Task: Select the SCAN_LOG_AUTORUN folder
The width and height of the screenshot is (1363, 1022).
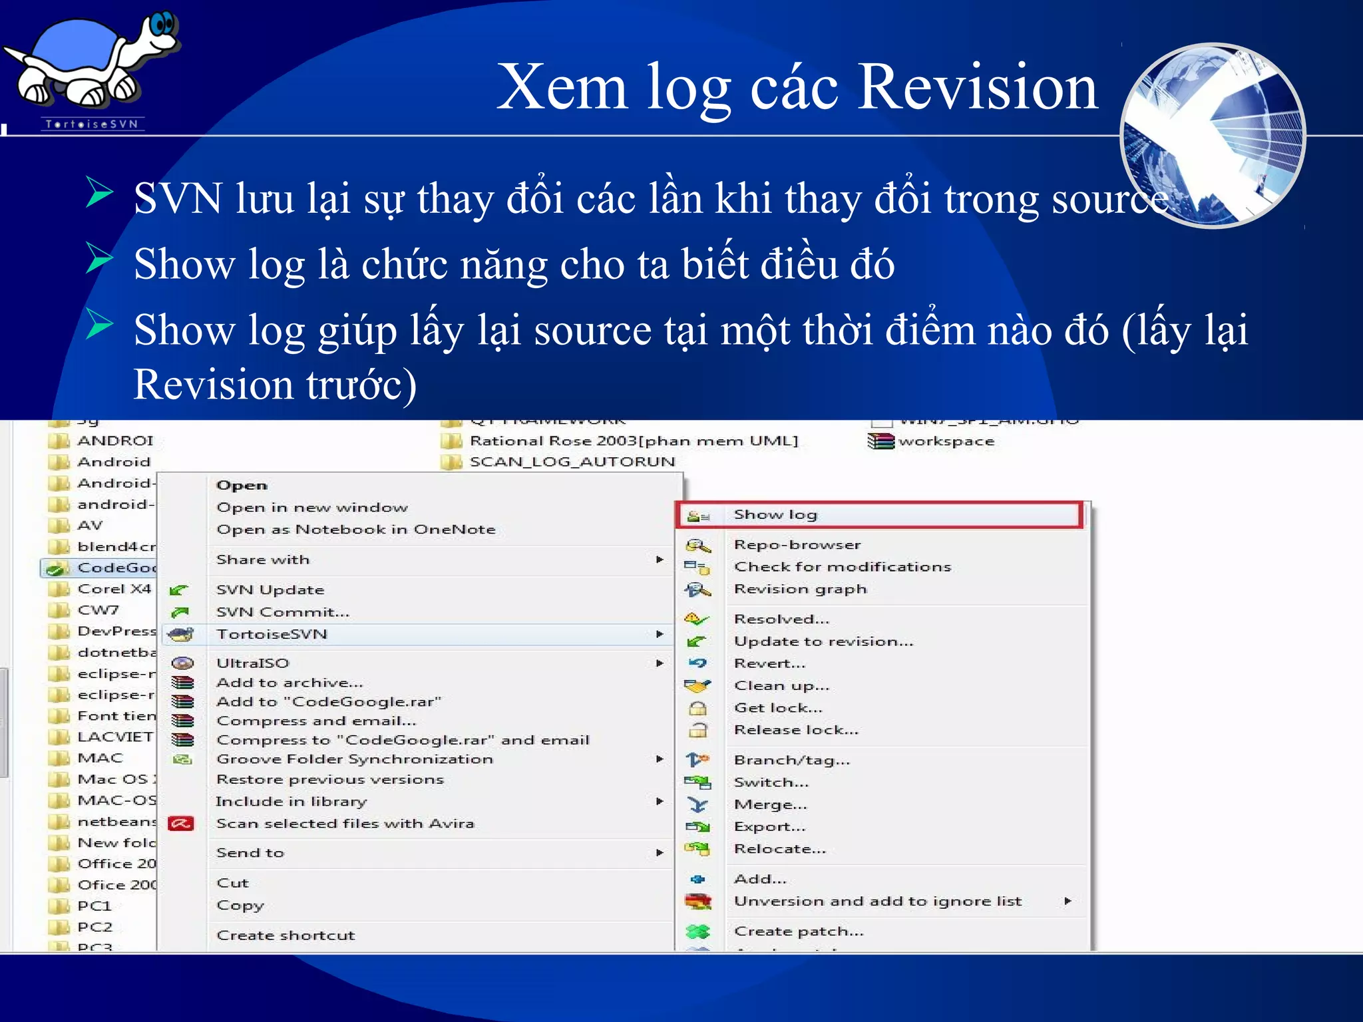Action: point(558,462)
